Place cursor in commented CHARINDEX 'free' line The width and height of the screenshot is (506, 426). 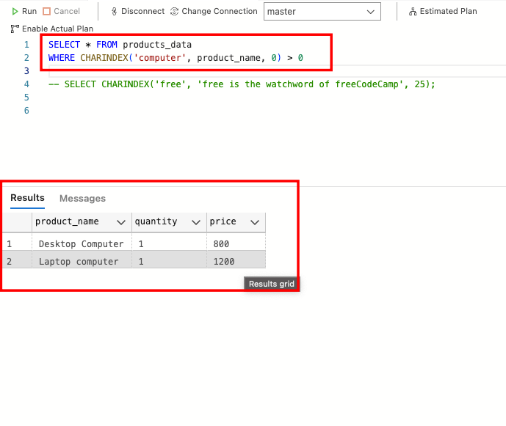click(x=242, y=84)
